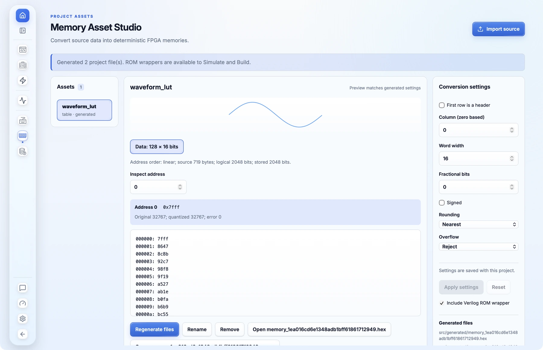Open the database sidebar icon
This screenshot has height=350, width=543.
pyautogui.click(x=23, y=151)
